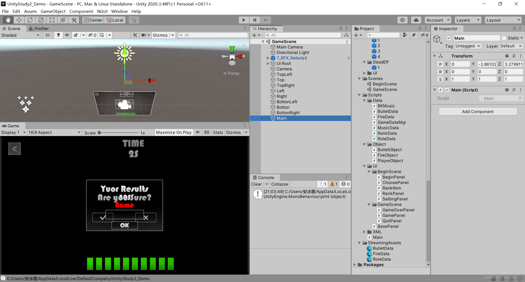Open the NGUI menu
The height and width of the screenshot is (282, 525).
pyautogui.click(x=102, y=11)
